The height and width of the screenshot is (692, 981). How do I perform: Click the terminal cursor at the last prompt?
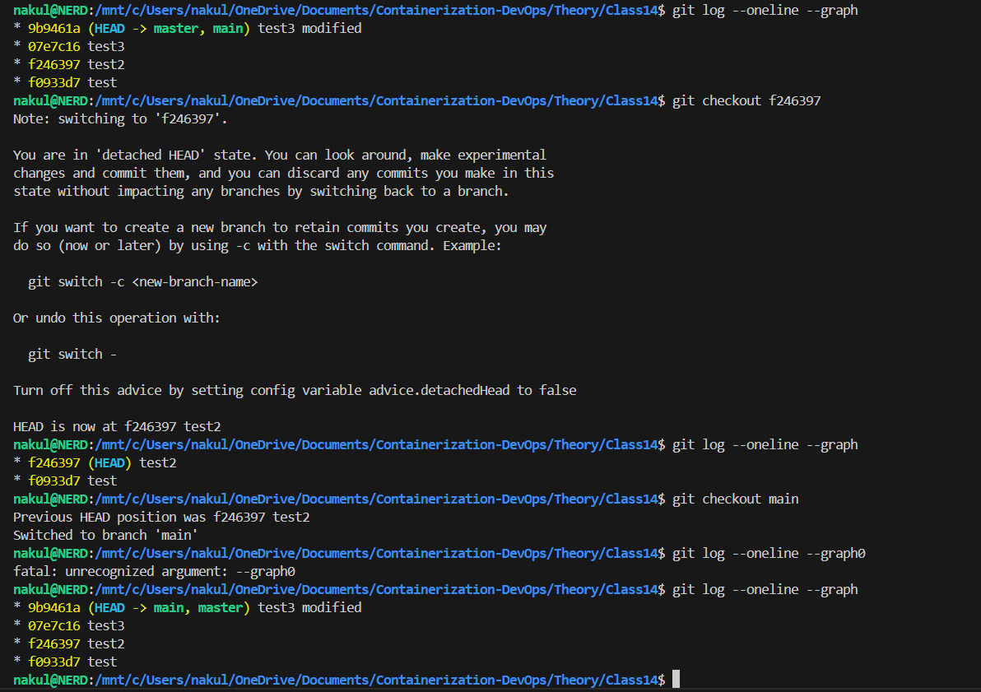pos(676,680)
